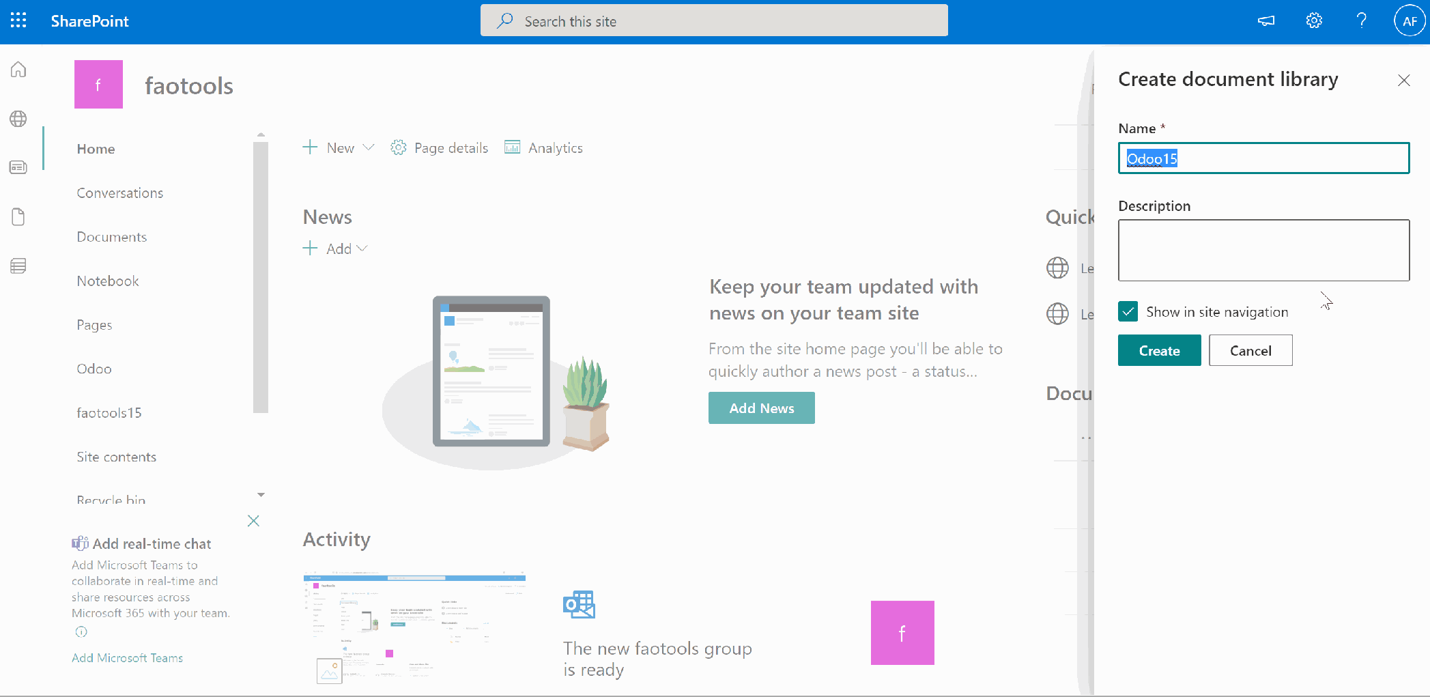Open the Help question mark
1430x697 pixels.
(x=1361, y=21)
